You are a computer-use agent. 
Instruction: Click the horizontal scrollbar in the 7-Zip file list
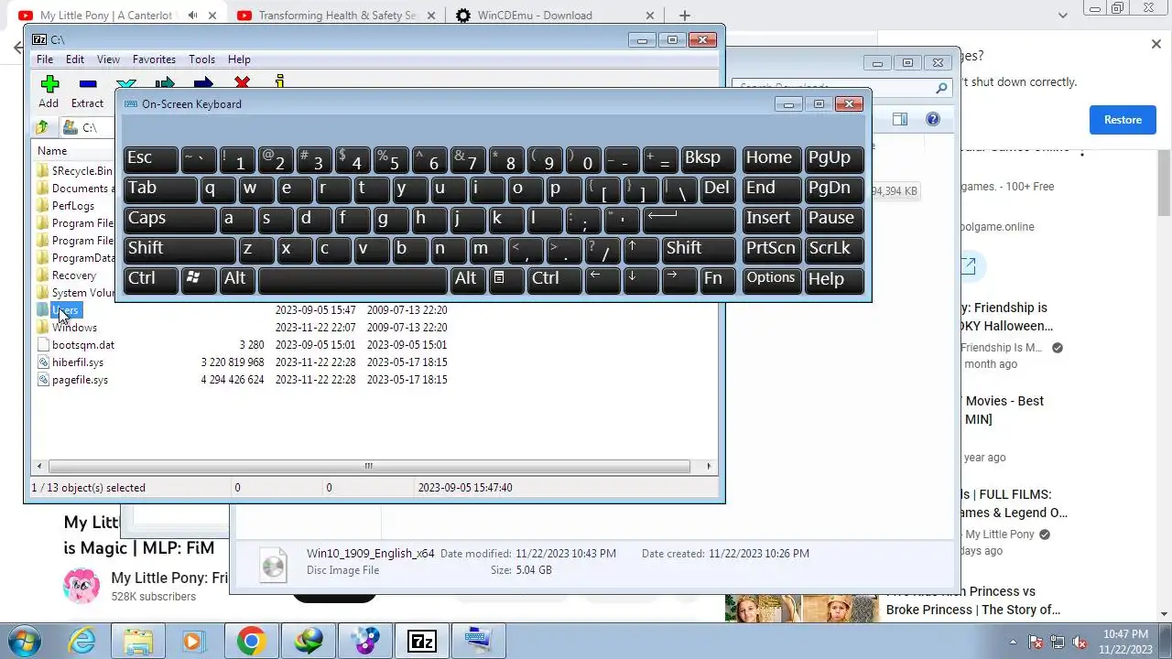(368, 467)
